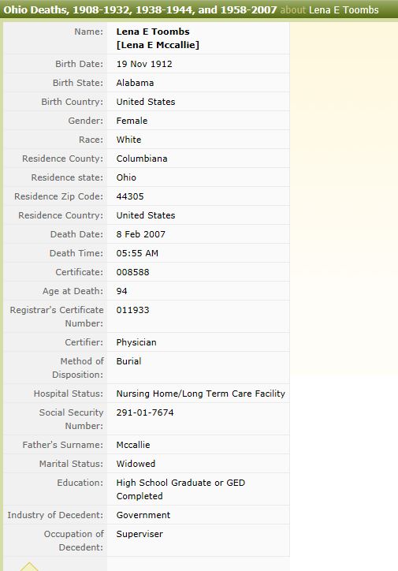This screenshot has width=398, height=571.
Task: Select the name Lena E Toombs
Action: click(153, 32)
